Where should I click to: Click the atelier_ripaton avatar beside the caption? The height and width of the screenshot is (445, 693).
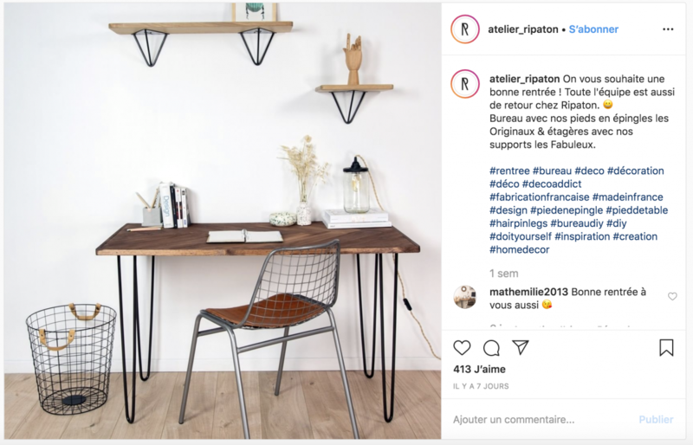(465, 84)
